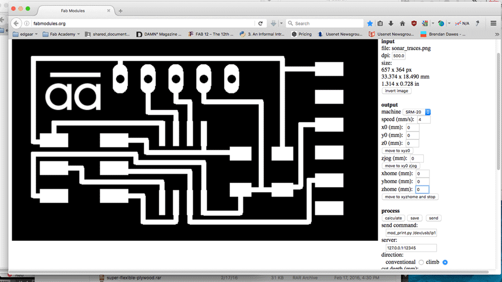Click the sonar traces PCB image

[x=195, y=140]
